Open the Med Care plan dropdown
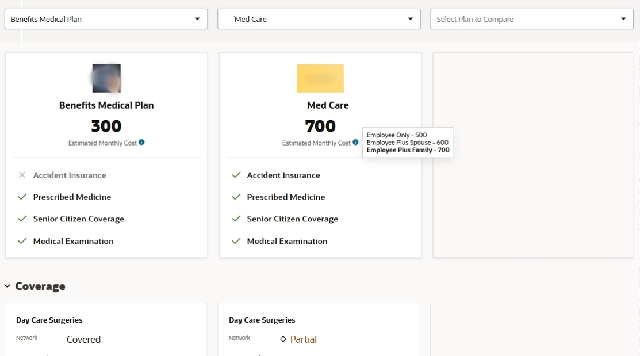Image resolution: width=640 pixels, height=356 pixels. tap(319, 19)
